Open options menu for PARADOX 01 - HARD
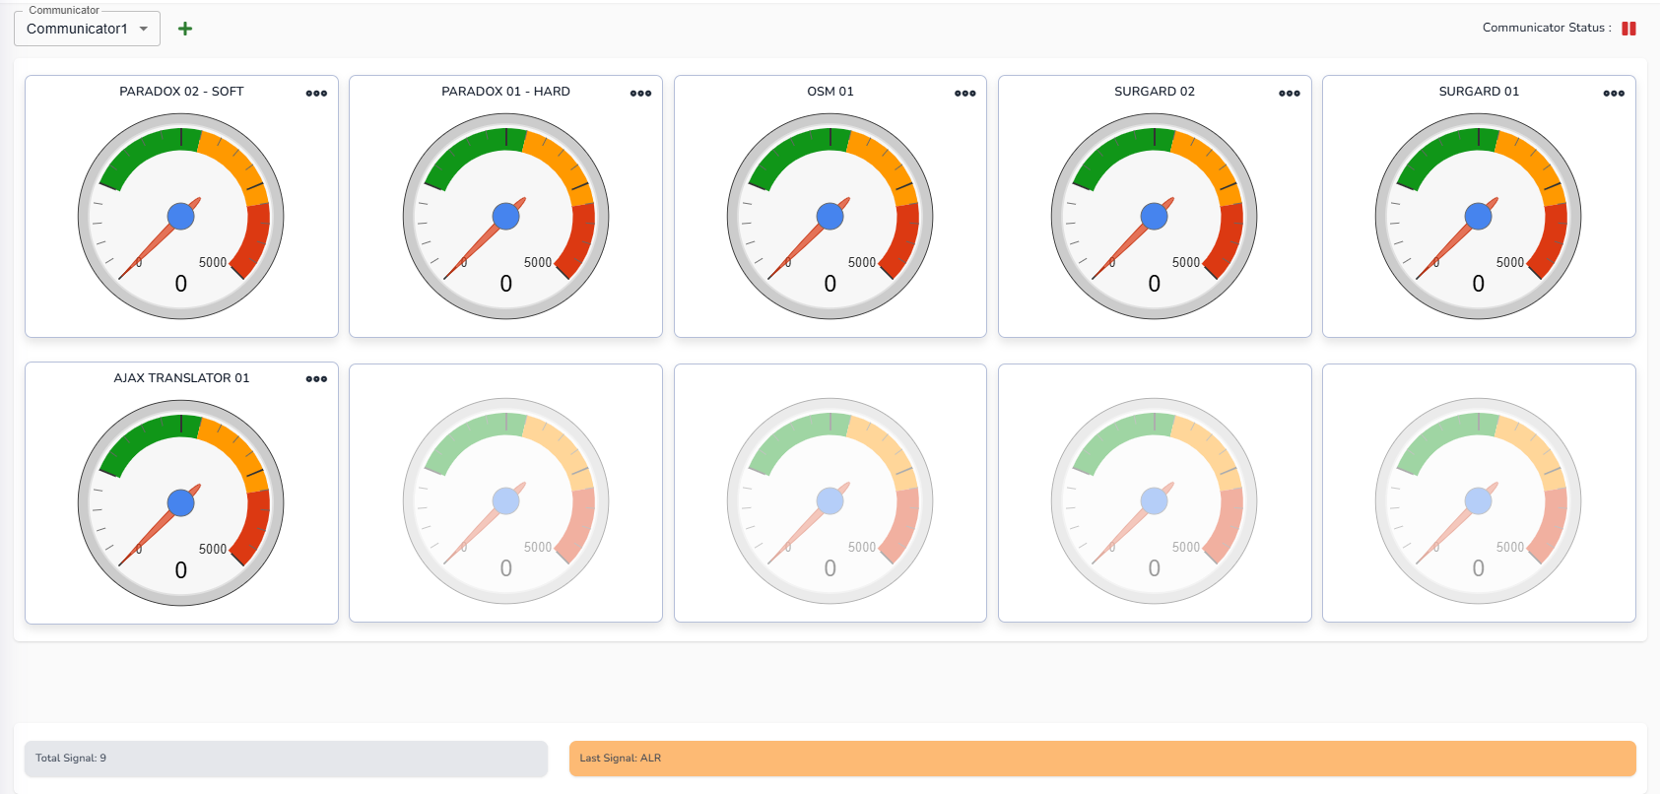The height and width of the screenshot is (794, 1660). (x=640, y=94)
